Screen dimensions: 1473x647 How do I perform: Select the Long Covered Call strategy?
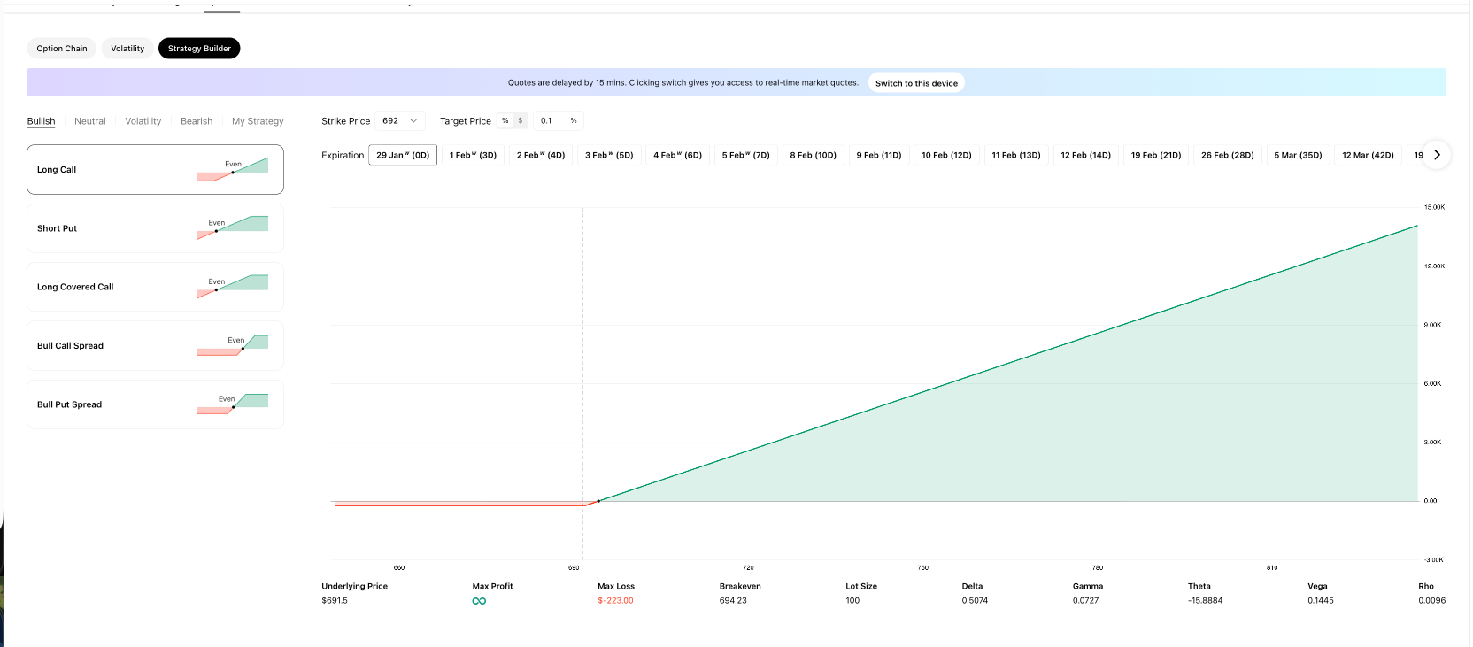(155, 287)
